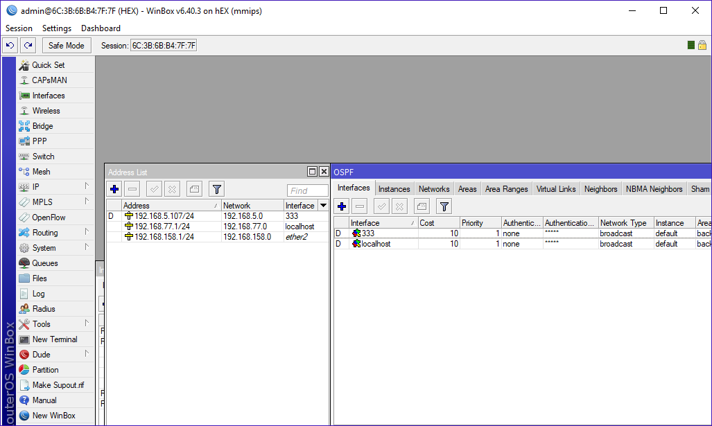Screen dimensions: 712x426
Task: Open Wireless section
Action: pyautogui.click(x=55, y=111)
